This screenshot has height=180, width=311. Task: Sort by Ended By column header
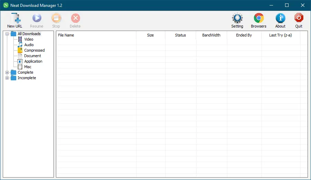(x=244, y=35)
